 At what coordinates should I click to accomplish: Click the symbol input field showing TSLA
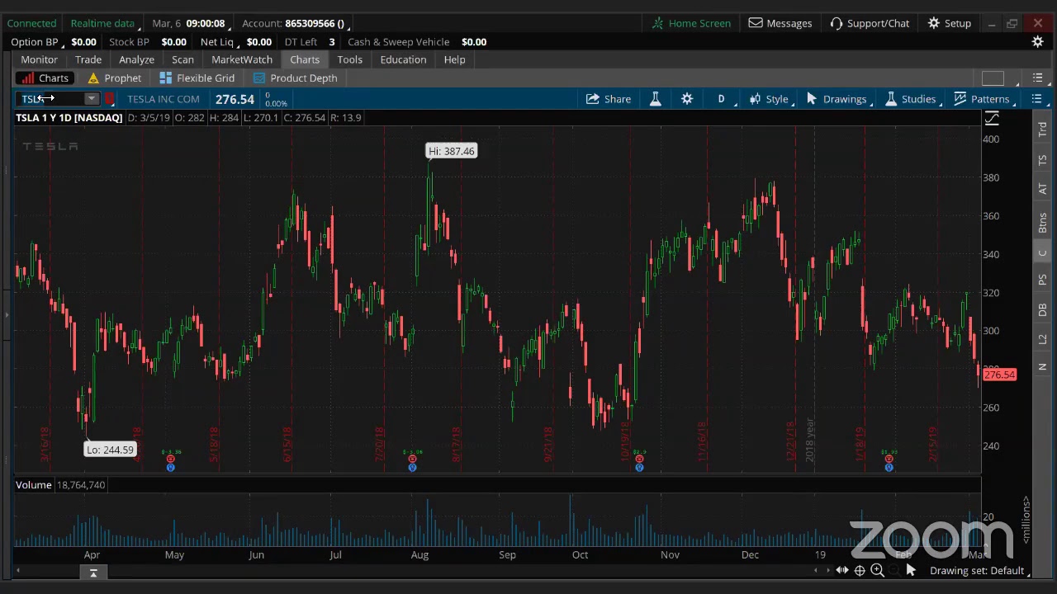pyautogui.click(x=50, y=99)
